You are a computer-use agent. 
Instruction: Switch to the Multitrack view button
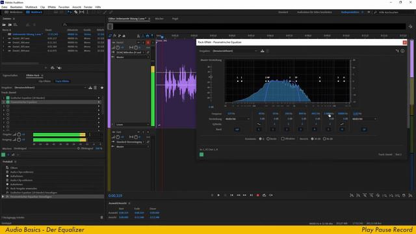(34, 12)
